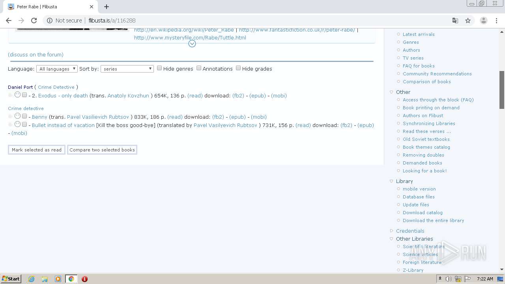The height and width of the screenshot is (284, 505).
Task: Enable the Annotations checkbox
Action: [199, 68]
